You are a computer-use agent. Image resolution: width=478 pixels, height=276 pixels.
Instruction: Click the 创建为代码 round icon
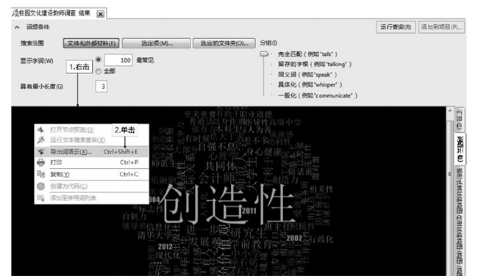tap(40, 186)
